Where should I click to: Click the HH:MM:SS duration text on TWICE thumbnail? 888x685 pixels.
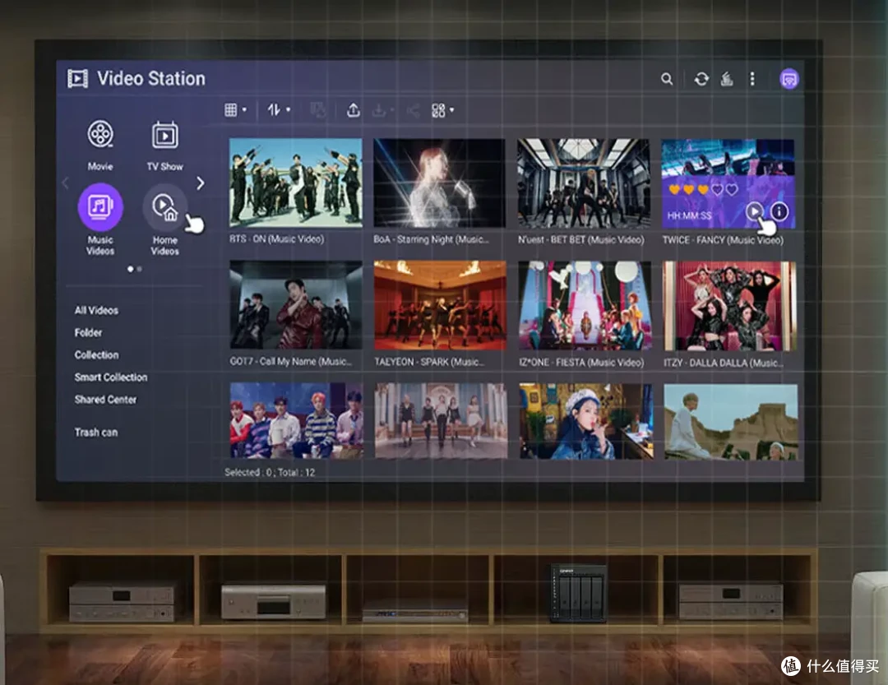tap(689, 216)
